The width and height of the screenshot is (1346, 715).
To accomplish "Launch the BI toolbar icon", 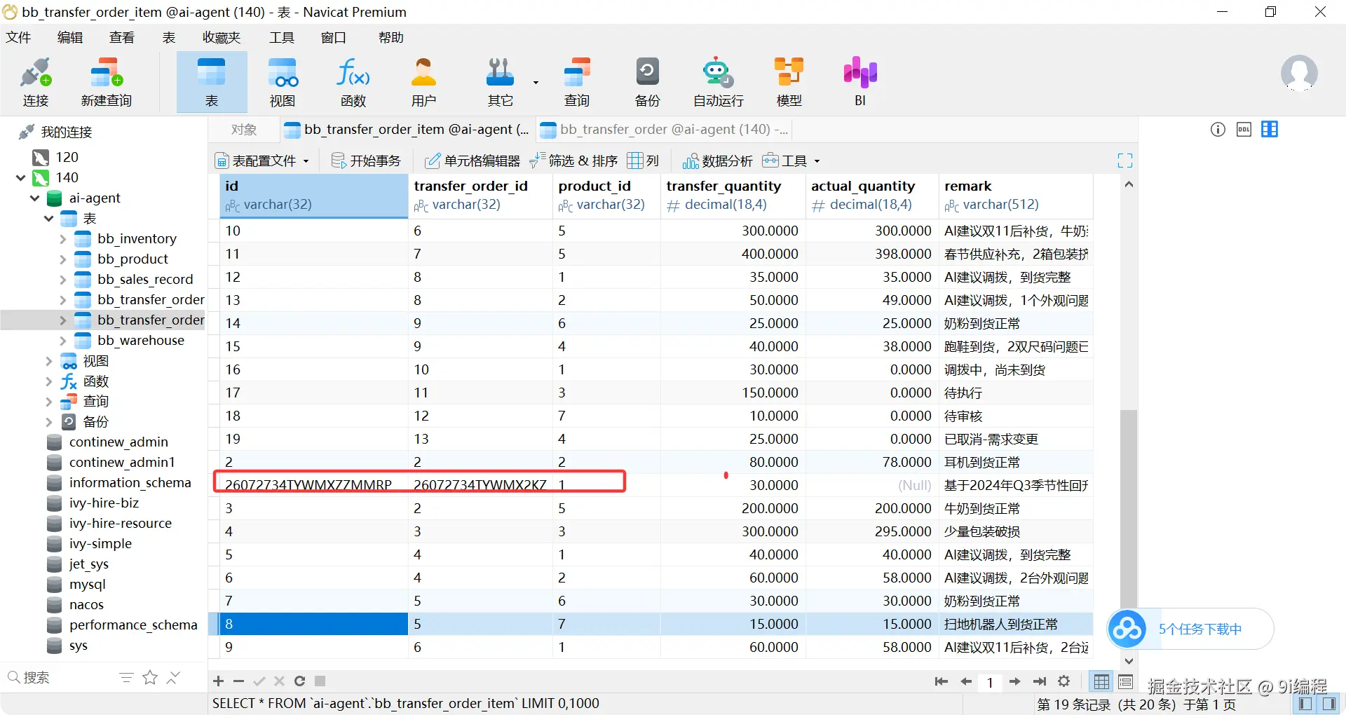I will pyautogui.click(x=860, y=82).
